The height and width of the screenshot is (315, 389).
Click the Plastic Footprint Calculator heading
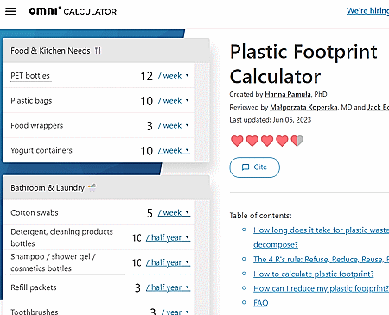pos(303,64)
